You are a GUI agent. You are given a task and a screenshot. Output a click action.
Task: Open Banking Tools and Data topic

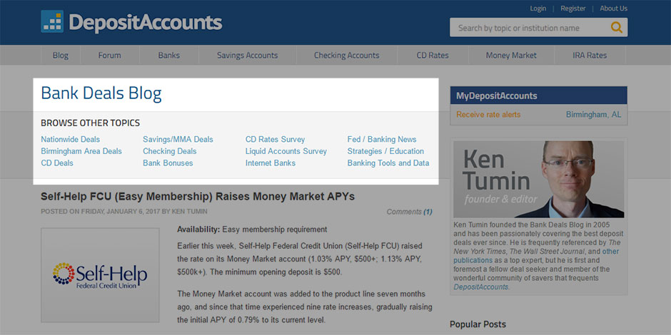pyautogui.click(x=388, y=163)
